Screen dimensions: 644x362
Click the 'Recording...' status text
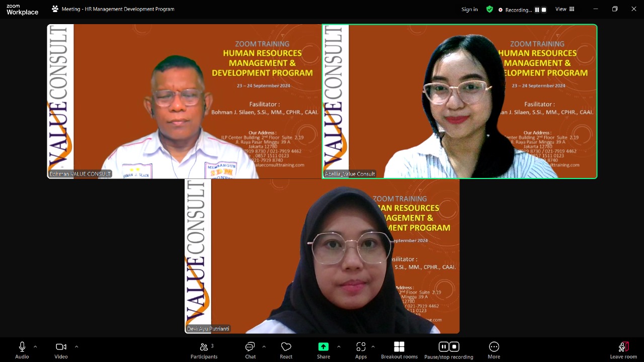(518, 10)
